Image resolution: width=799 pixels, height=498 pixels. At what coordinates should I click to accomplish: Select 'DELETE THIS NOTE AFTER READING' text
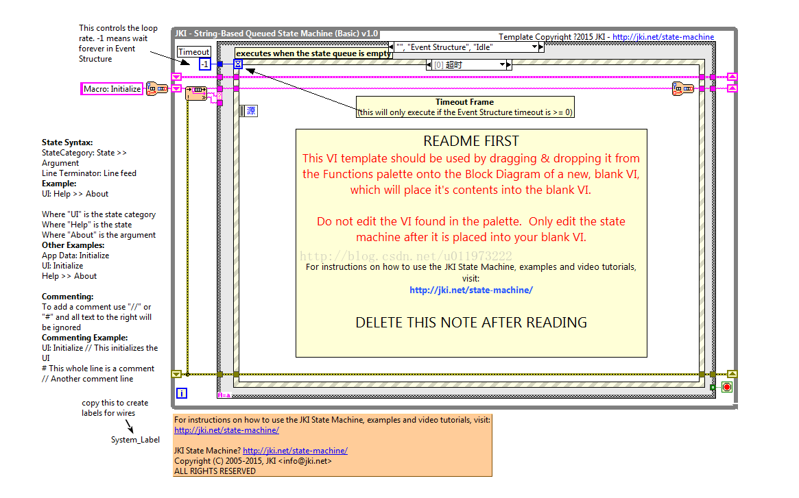tap(471, 323)
